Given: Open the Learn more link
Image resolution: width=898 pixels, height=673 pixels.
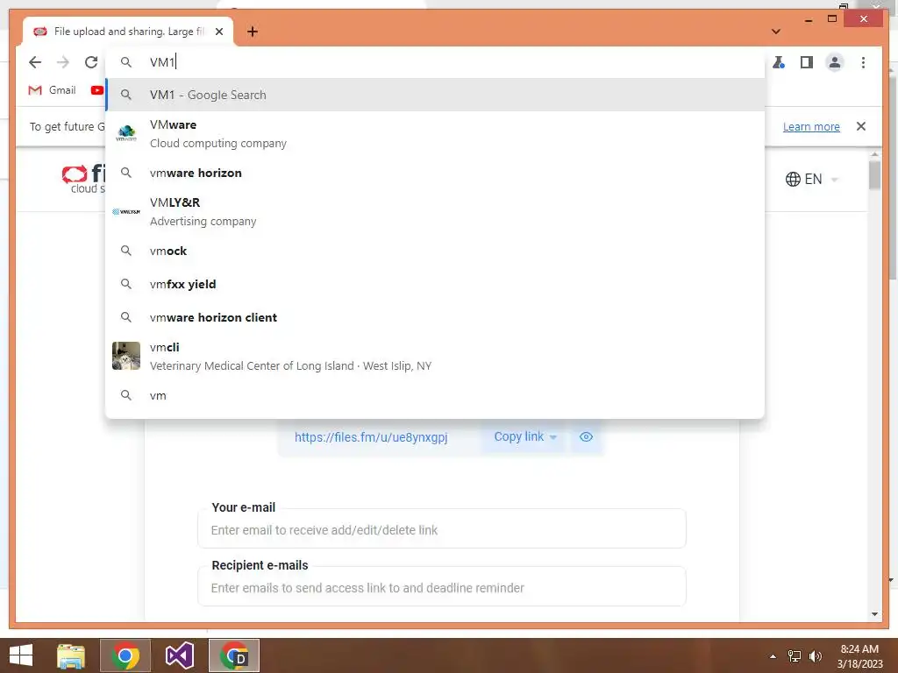Looking at the screenshot, I should click(811, 126).
